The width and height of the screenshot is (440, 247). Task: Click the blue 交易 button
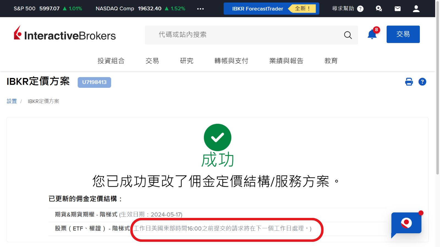coord(403,34)
